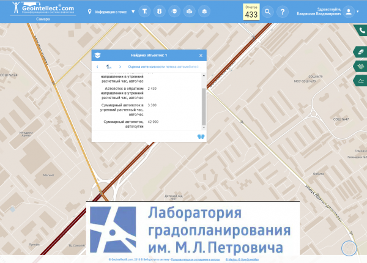This screenshot has width=367, height=263.
Task: Click 'Лаборатория градопланирования' banner
Action: 193,228
